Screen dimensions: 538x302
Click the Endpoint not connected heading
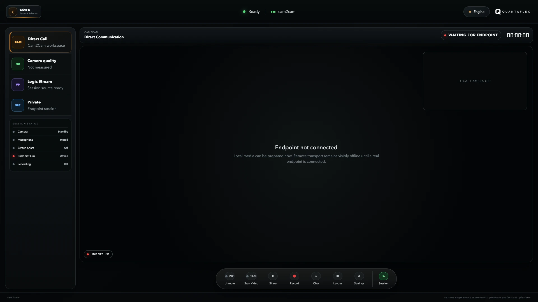pyautogui.click(x=306, y=148)
